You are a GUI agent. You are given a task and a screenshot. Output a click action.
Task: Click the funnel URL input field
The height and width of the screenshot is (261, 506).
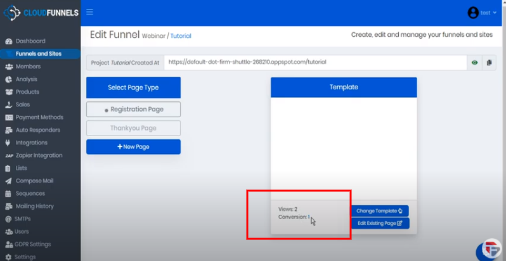315,63
